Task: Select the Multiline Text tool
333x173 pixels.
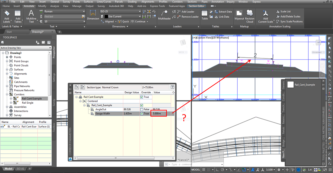Action: tap(31, 16)
